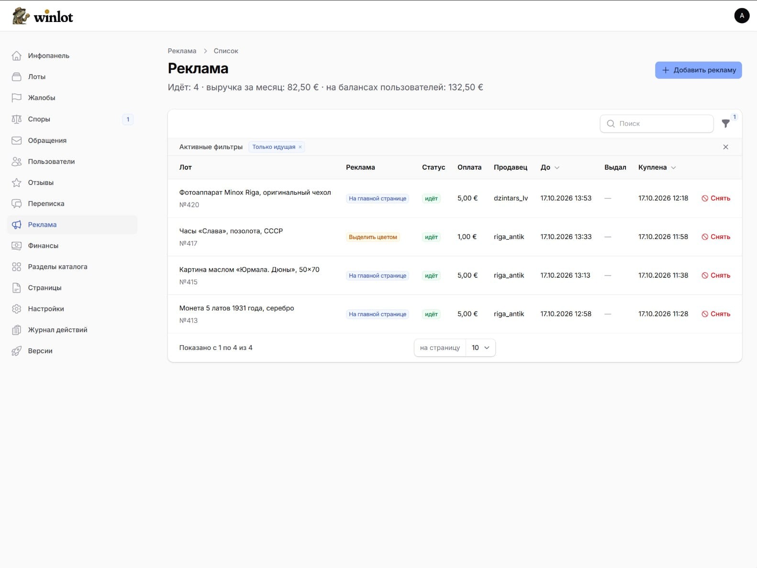Screen dimensions: 757x568
Task: Click the Список breadcrumb item
Action: point(226,51)
